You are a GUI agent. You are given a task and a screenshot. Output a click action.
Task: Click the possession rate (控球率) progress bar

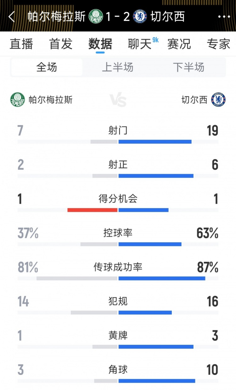[x=118, y=243]
